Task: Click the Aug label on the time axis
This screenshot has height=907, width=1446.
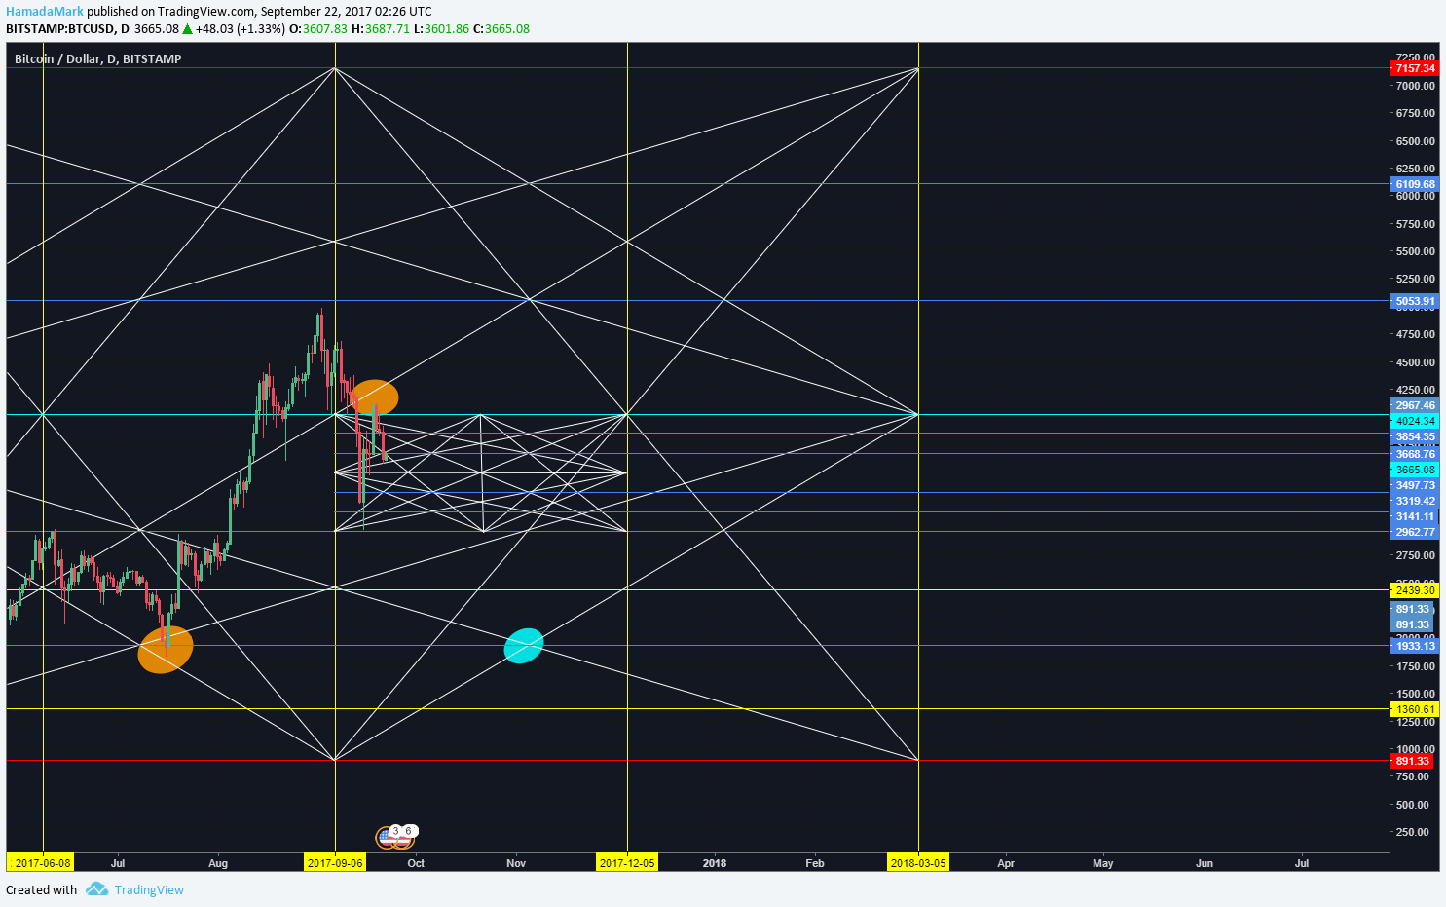Action: pyautogui.click(x=218, y=863)
